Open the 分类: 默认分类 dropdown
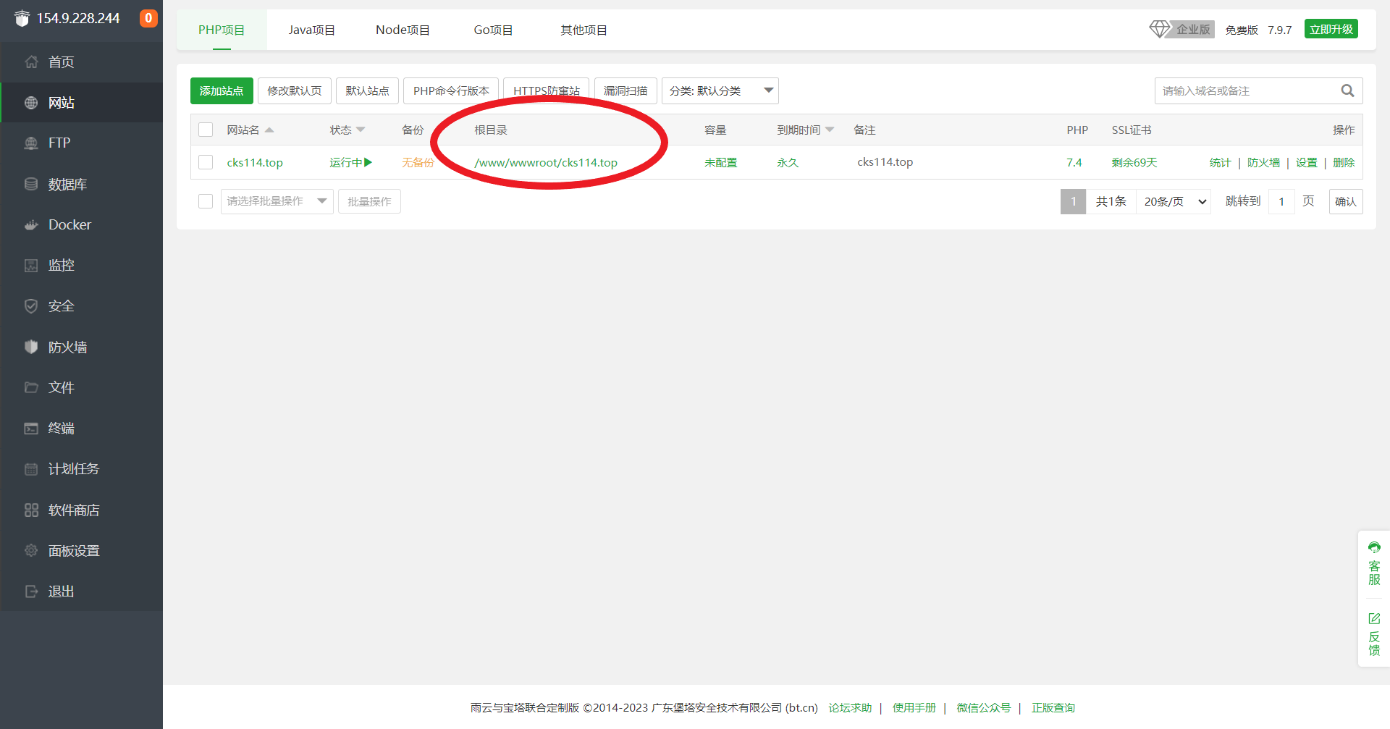The image size is (1390, 729). click(x=720, y=90)
